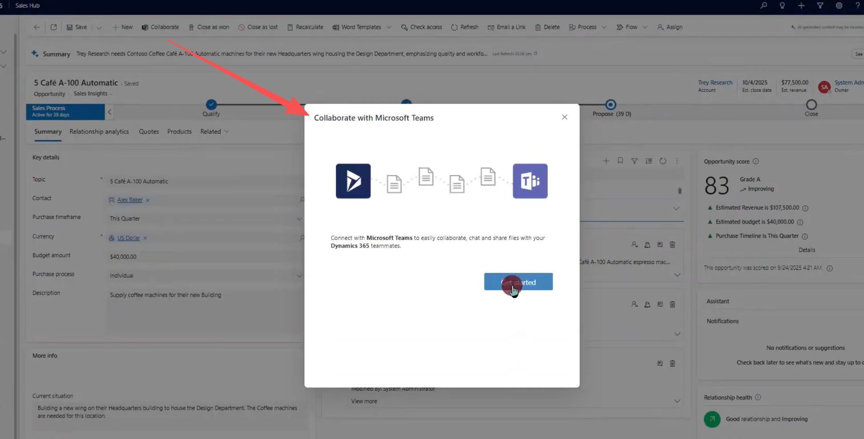
Task: Click the Microsoft Teams logo in the dialog
Action: pos(530,181)
